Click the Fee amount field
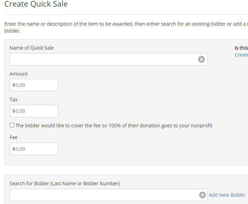 tap(34, 149)
